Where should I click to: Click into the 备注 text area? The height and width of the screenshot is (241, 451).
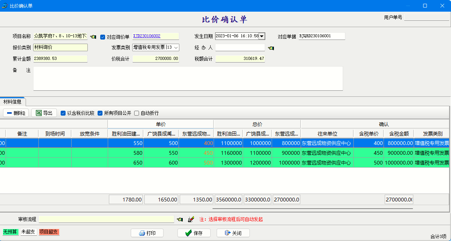pos(188,78)
